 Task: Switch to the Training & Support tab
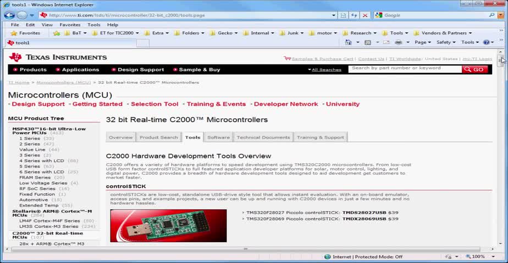321,137
